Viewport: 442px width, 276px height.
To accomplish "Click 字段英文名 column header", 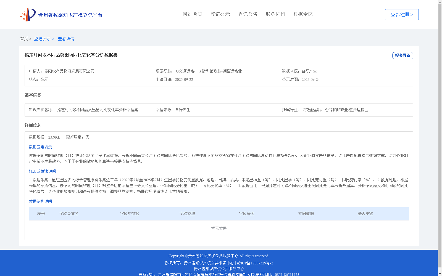I will [69, 214].
